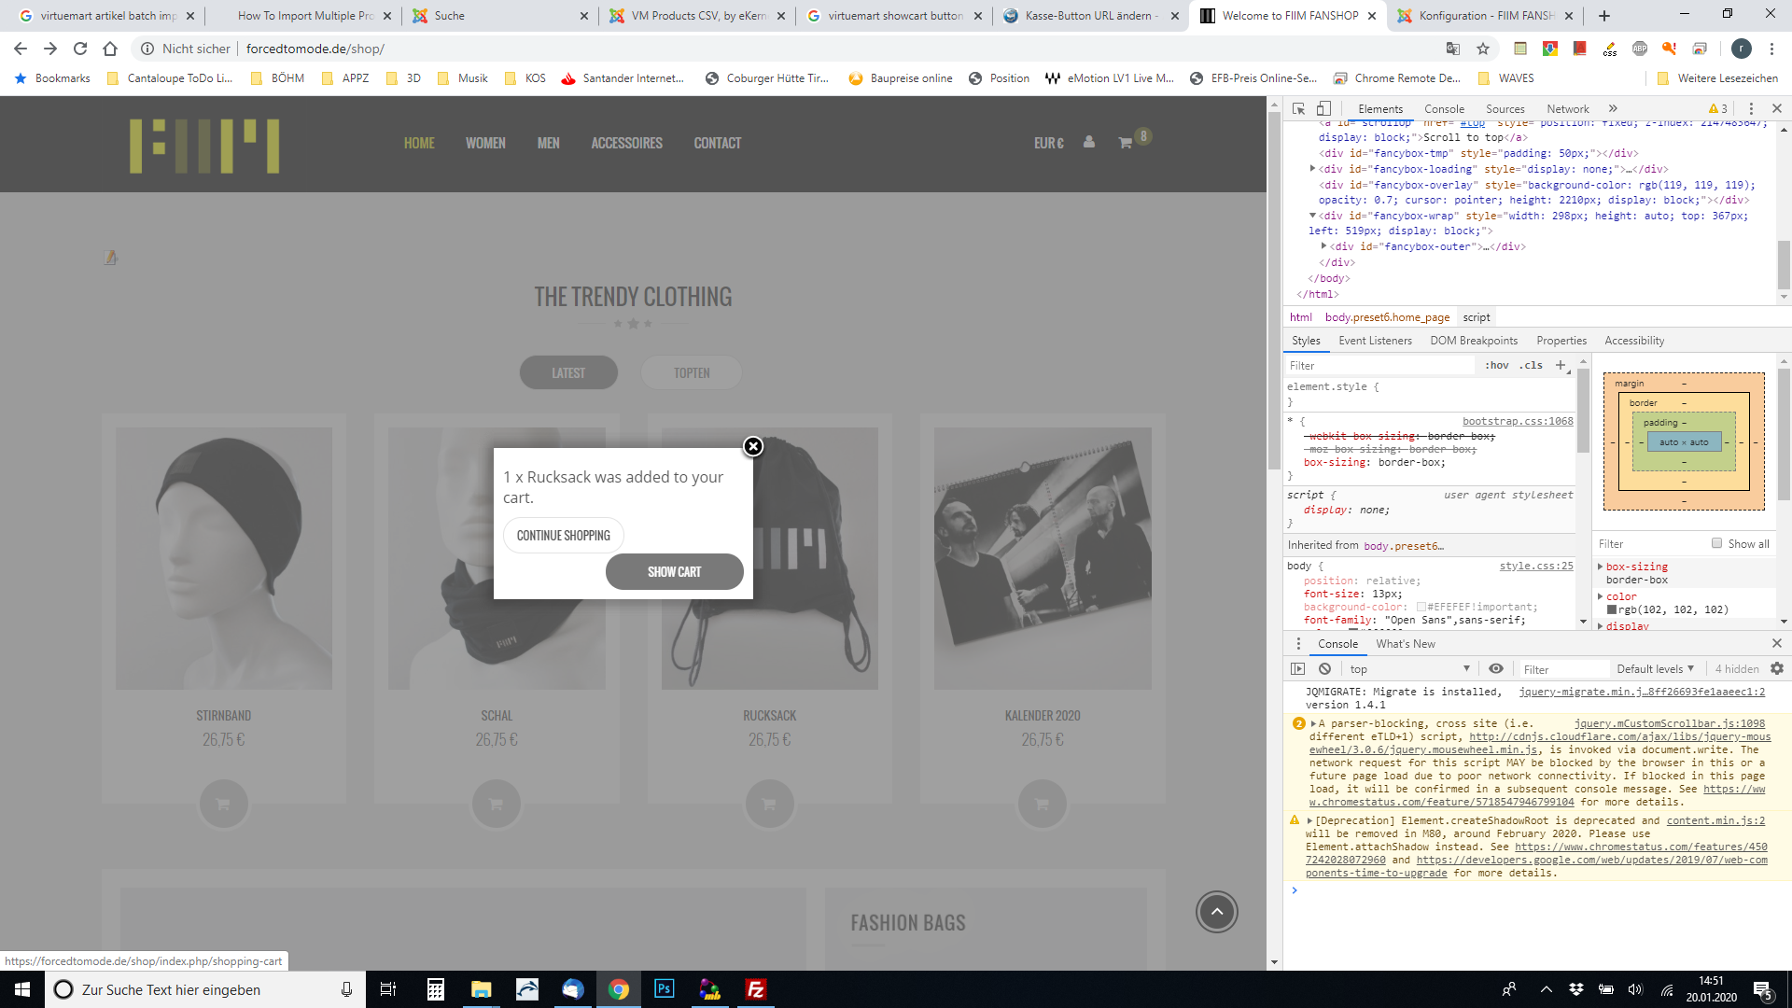Image resolution: width=1792 pixels, height=1008 pixels.
Task: Open the top JavaScript context dropdown
Action: pos(1409,669)
